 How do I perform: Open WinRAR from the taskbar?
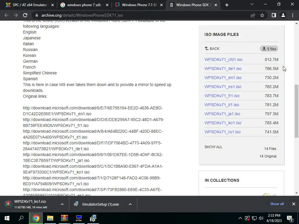pos(65,218)
